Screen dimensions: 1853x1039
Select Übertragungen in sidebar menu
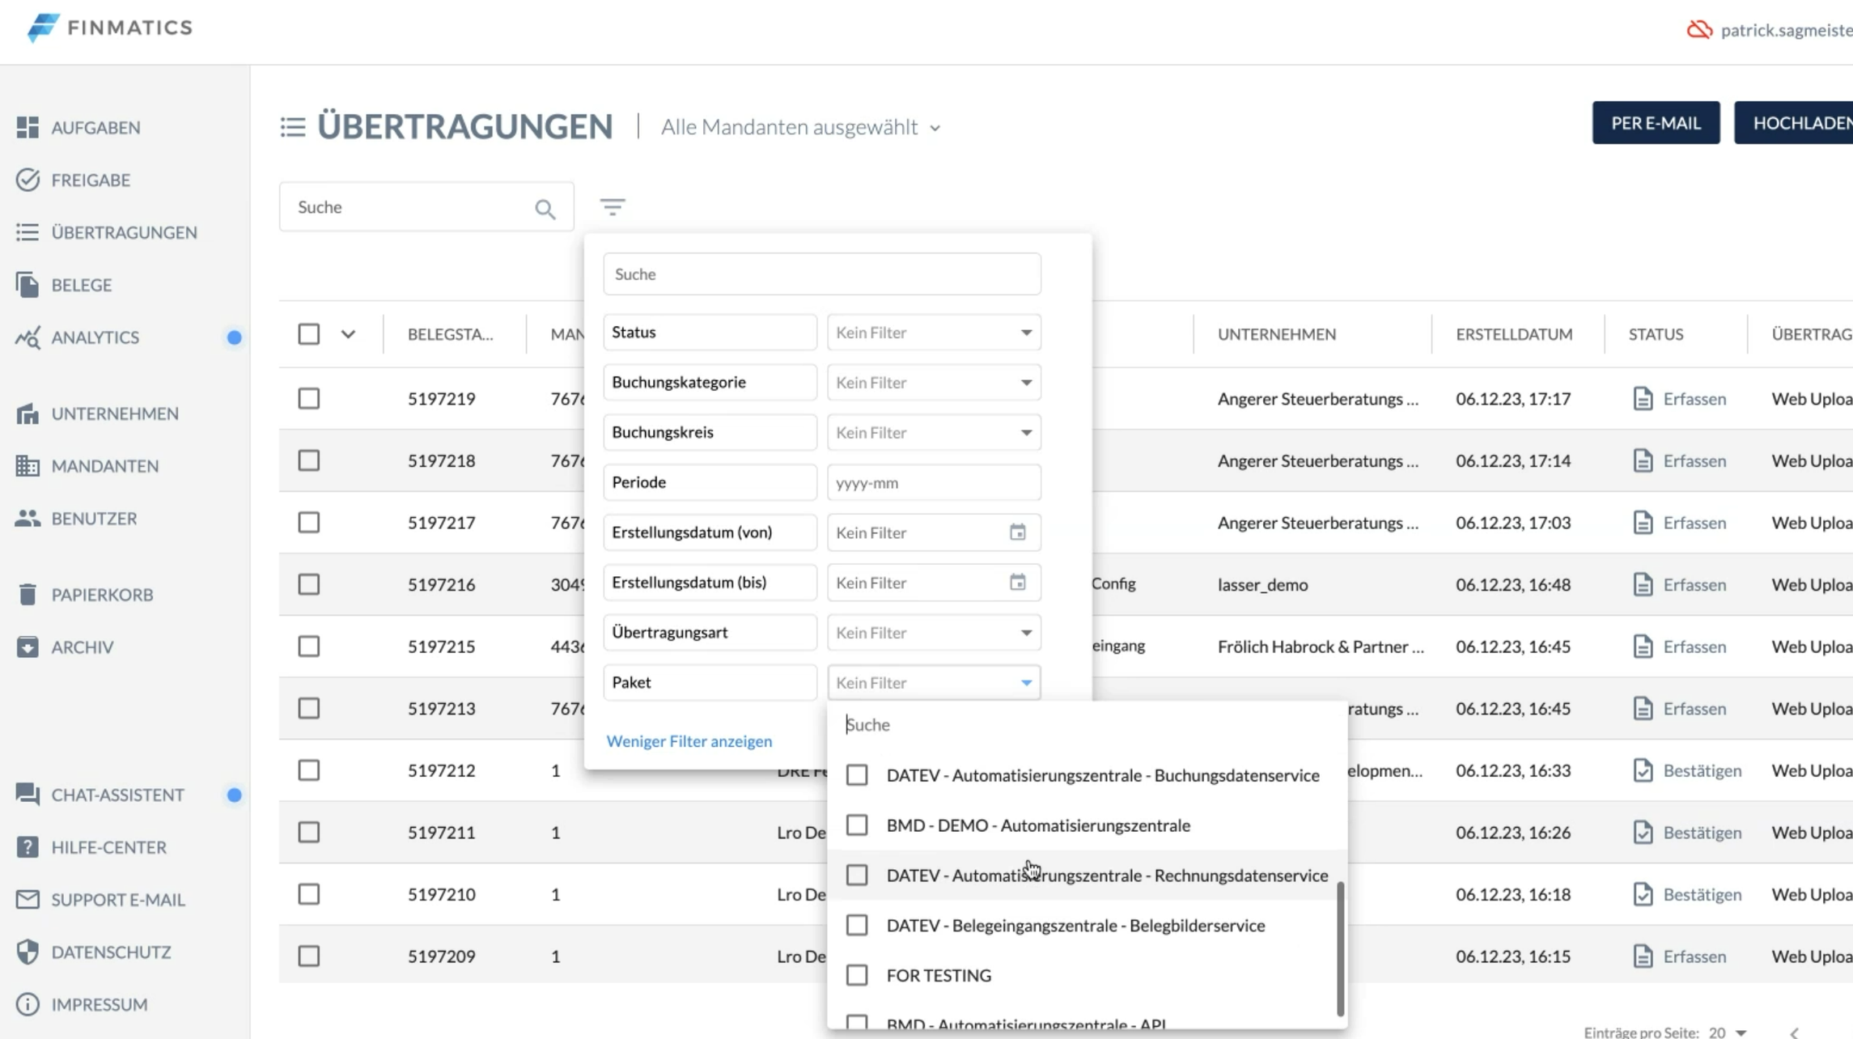pyautogui.click(x=124, y=232)
